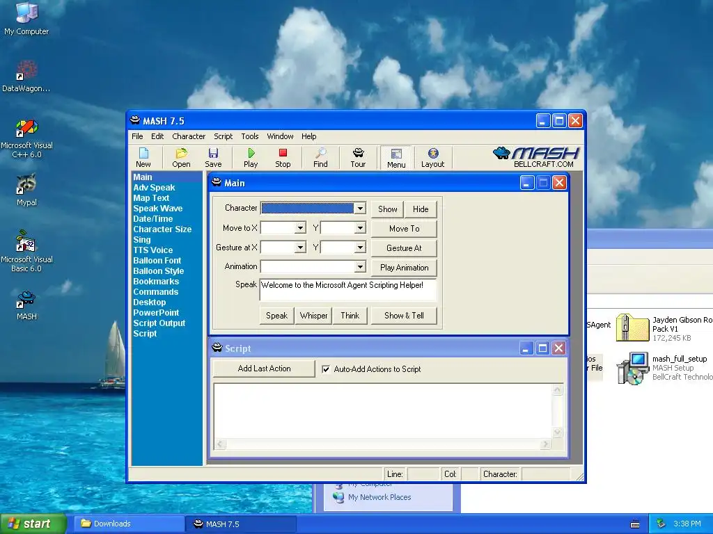
Task: Click the Add Last Action button
Action: click(264, 369)
